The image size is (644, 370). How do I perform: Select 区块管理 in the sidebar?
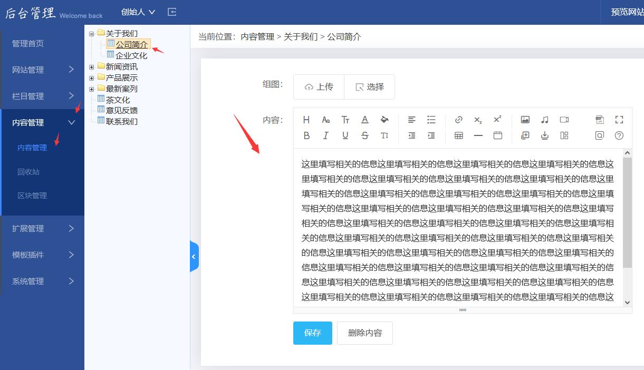coord(32,196)
